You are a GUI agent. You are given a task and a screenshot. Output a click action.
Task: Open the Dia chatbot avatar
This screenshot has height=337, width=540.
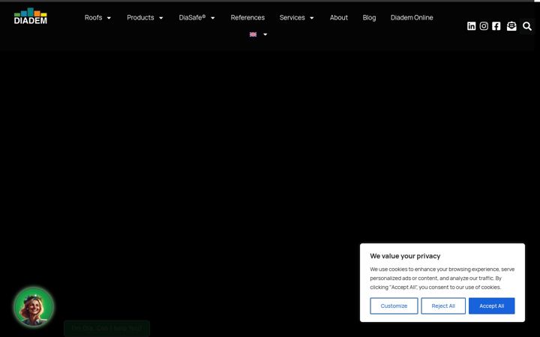tap(34, 307)
